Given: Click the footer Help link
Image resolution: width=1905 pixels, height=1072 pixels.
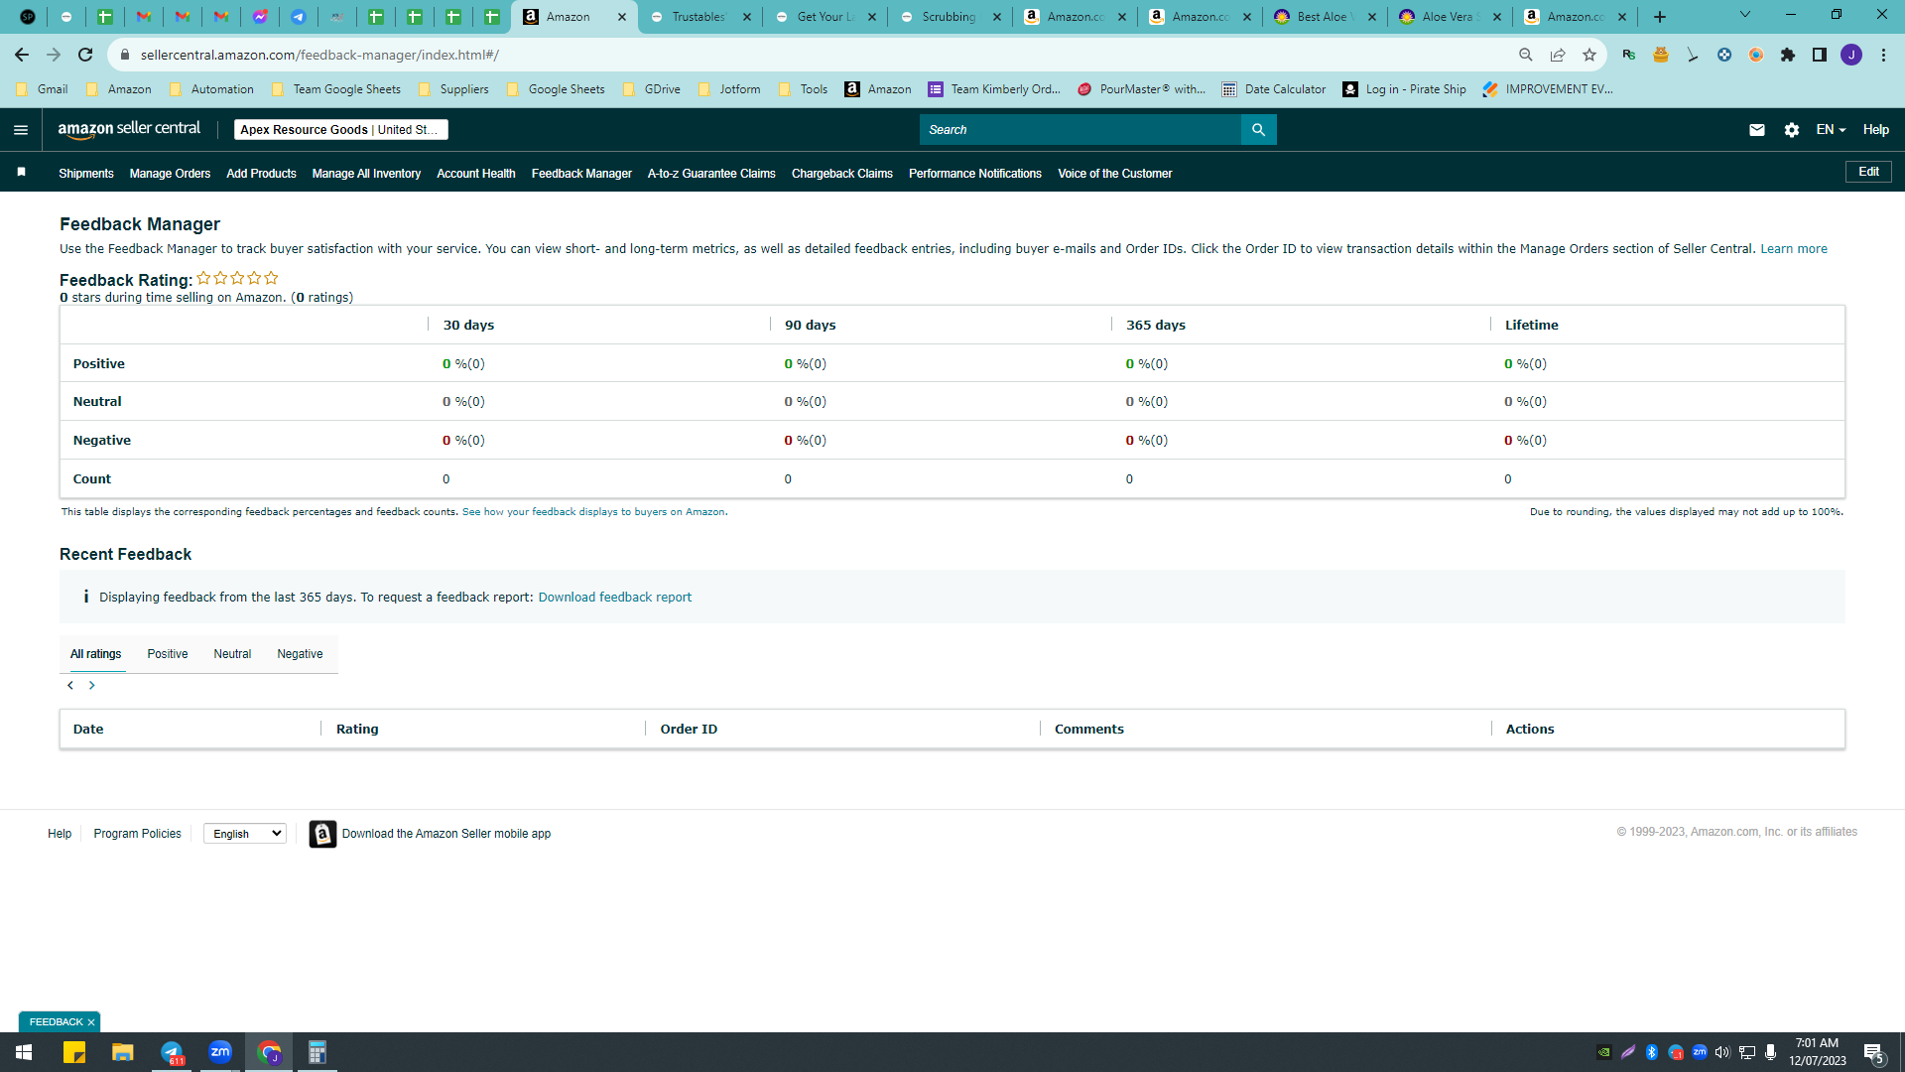Looking at the screenshot, I should tap(60, 834).
